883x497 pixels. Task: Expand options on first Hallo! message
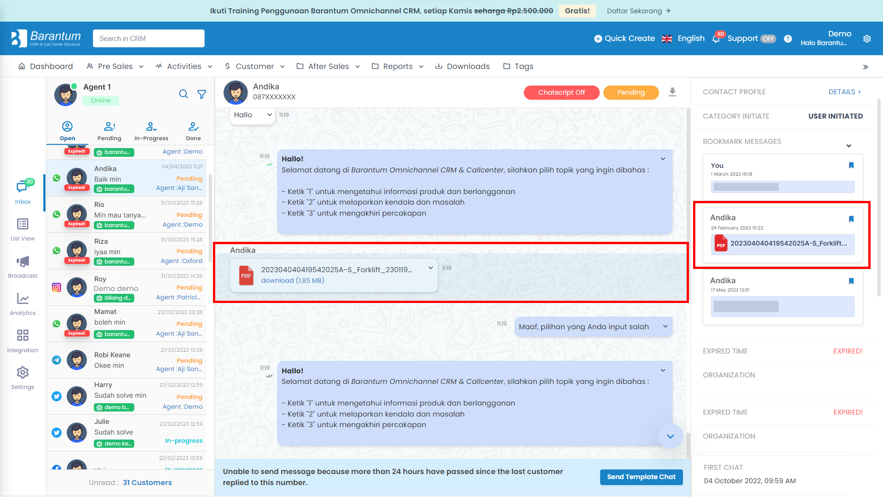[663, 159]
